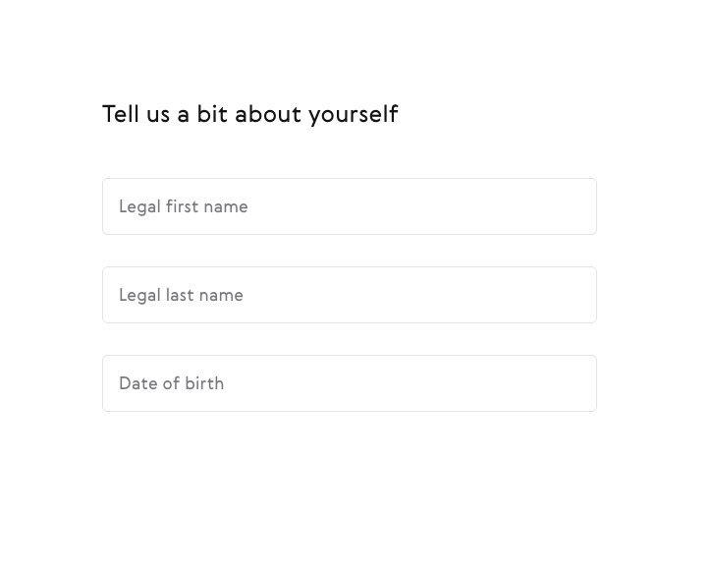Activate the second text box for surname
This screenshot has width=712, height=576.
[x=350, y=295]
